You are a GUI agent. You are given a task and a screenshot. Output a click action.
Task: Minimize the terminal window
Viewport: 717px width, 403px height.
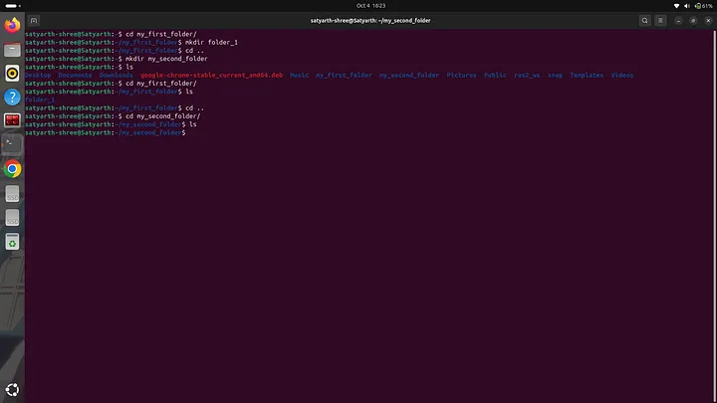pyautogui.click(x=678, y=21)
